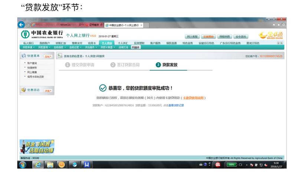
Task: Open the 查看贷款记录 link
Action: [x=176, y=105]
